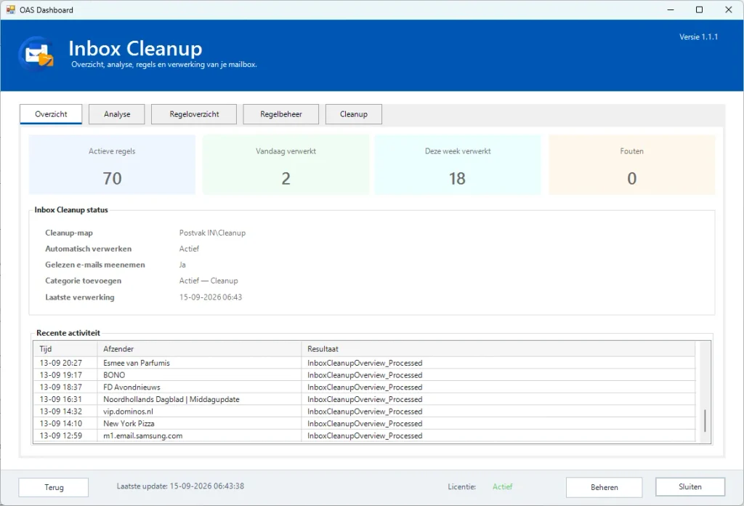744x506 pixels.
Task: Click the Inbox Cleanup envelope logo icon
Action: 36,54
